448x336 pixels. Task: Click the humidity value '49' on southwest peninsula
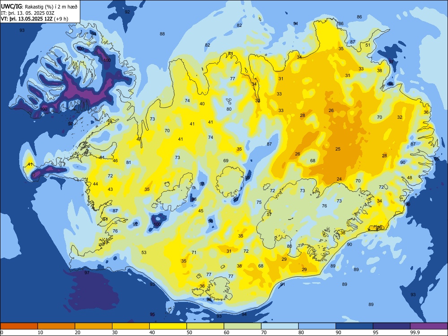[x=106, y=242]
